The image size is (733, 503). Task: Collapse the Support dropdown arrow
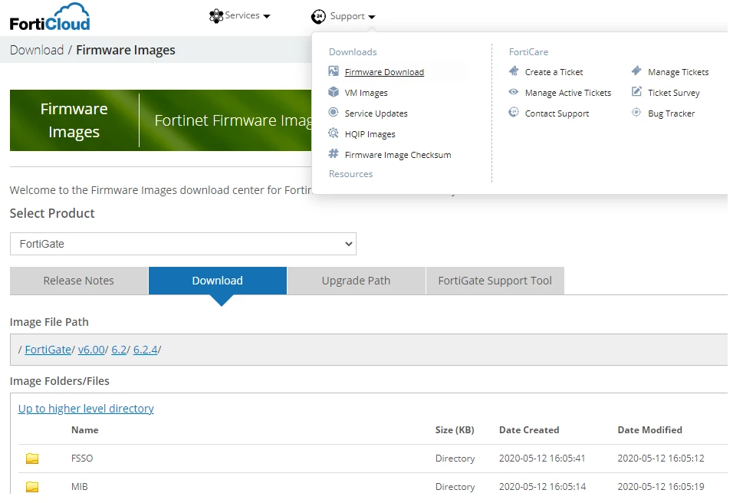coord(372,17)
